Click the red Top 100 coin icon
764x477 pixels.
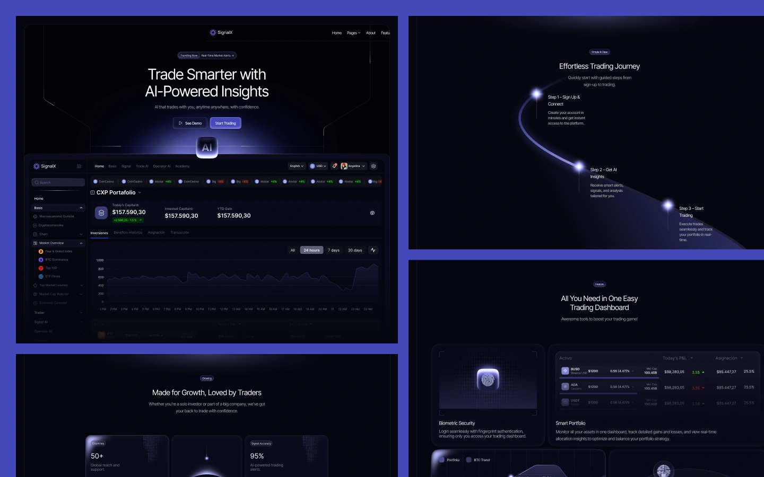[x=41, y=268]
